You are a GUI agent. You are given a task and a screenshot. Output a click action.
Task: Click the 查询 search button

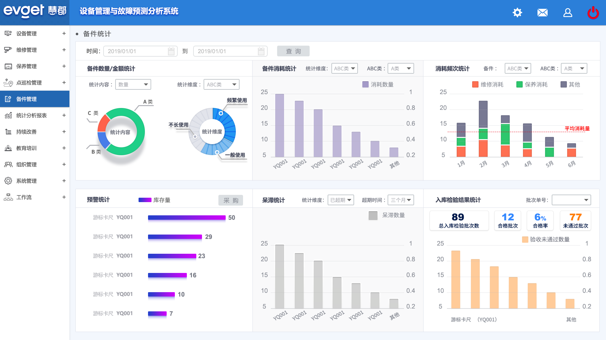click(293, 51)
